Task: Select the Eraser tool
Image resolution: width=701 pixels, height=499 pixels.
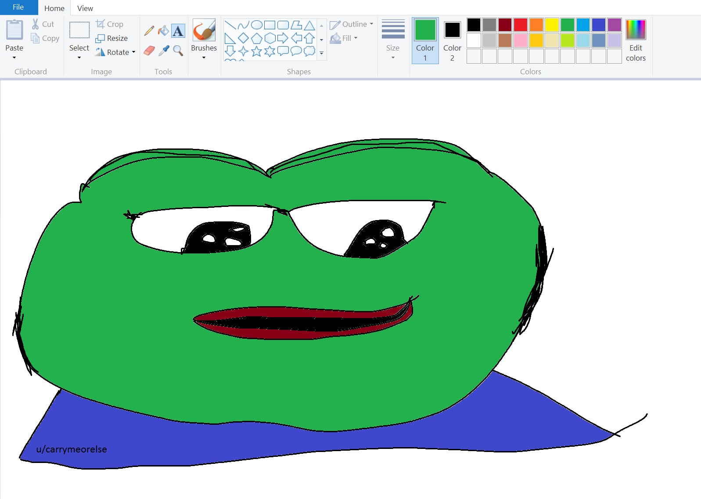Action: click(149, 51)
